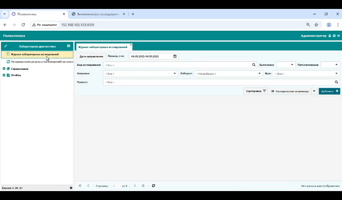
Task: Click the logout icon beside Администратор
Action: pyautogui.click(x=339, y=36)
